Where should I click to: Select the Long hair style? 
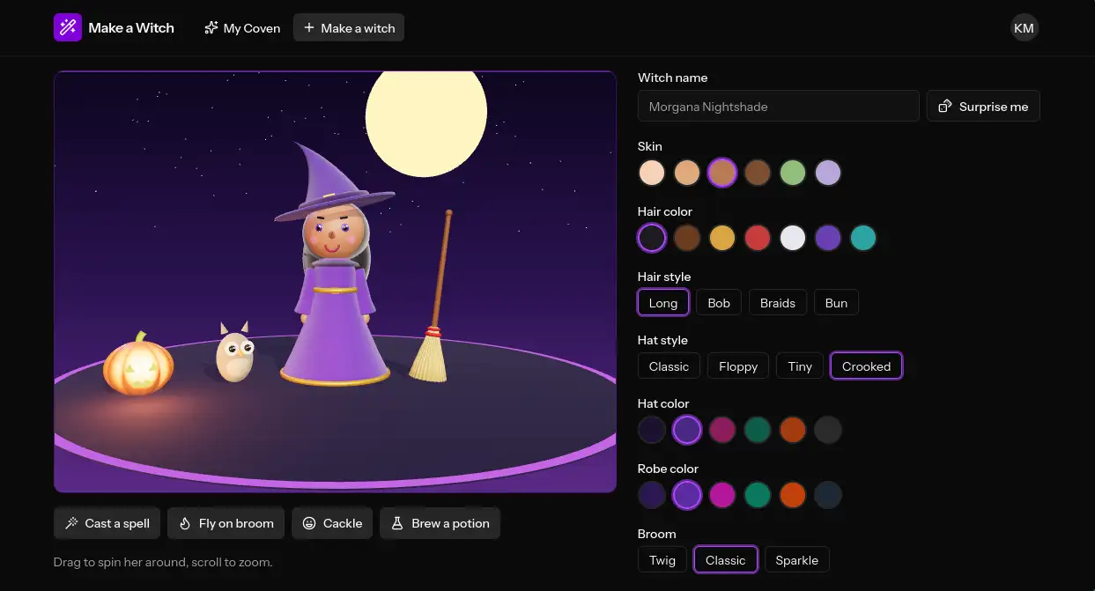pos(663,303)
